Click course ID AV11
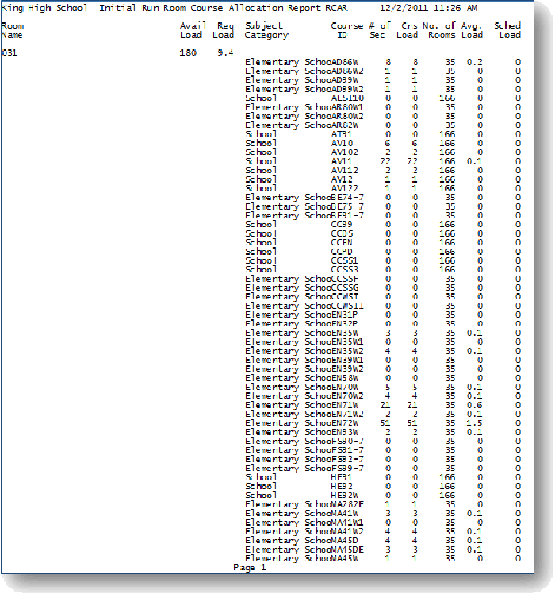The image size is (555, 594). click(342, 162)
